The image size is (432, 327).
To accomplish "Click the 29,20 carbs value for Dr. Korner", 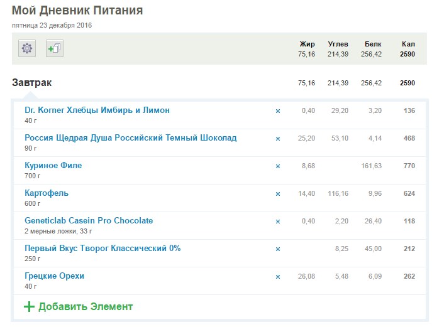I will click(340, 110).
